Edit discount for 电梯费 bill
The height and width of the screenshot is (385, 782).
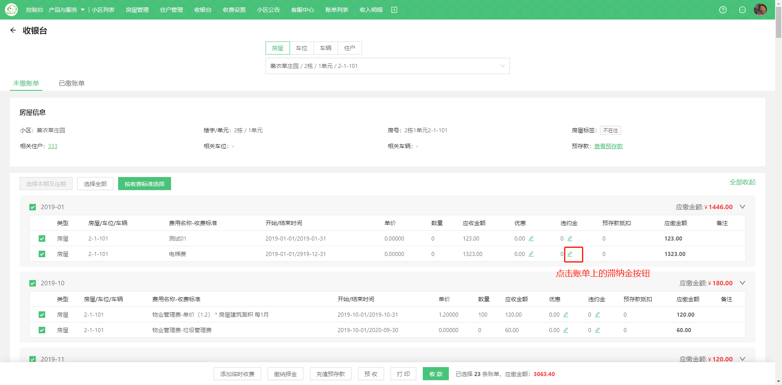[x=531, y=254]
